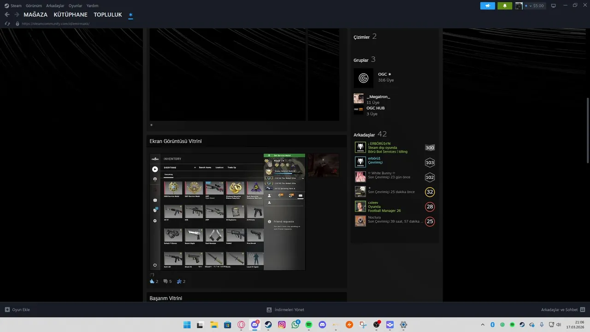Click the forward navigation arrow
590x332 pixels.
[x=17, y=15]
